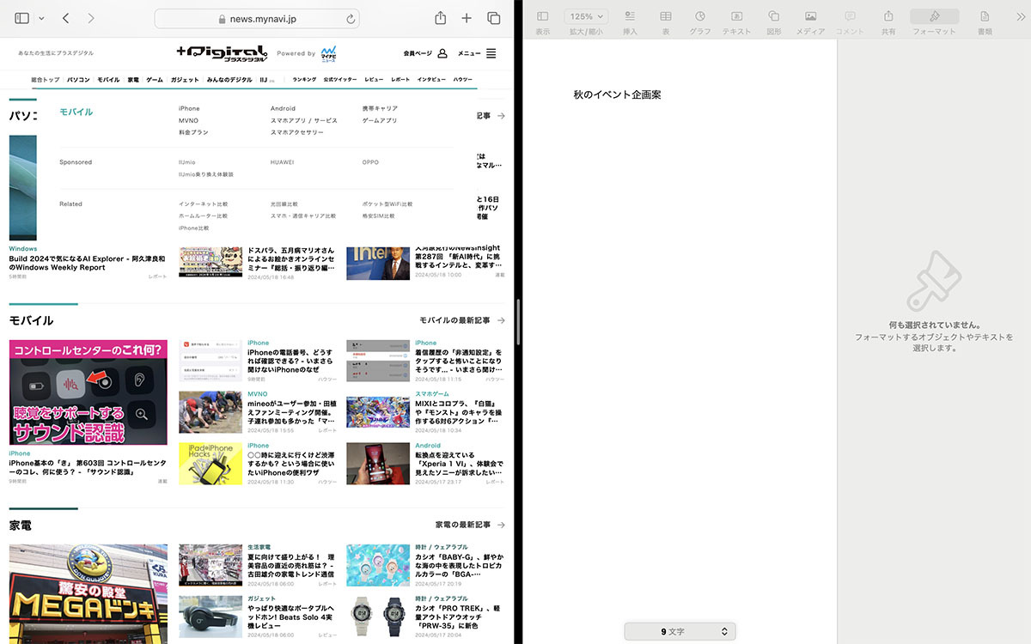Screen dimensions: 1031x644
Task: Open Beats Solo 4 headphone thumbnail
Action: [x=210, y=616]
